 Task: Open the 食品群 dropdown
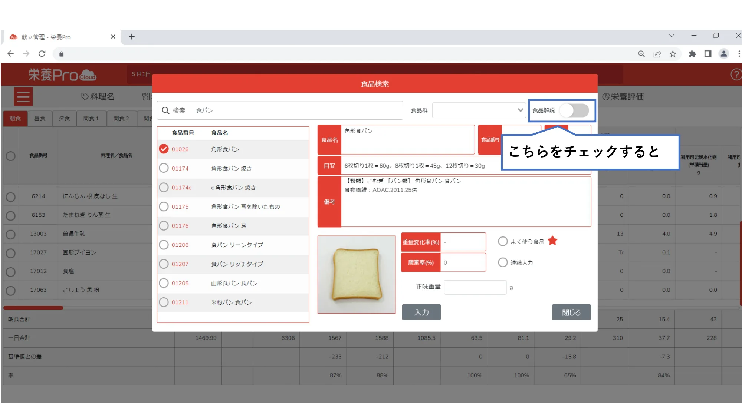[479, 110]
